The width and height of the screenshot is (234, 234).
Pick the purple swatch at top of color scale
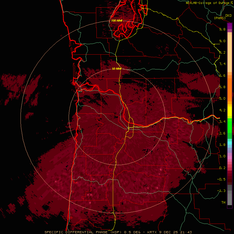[230, 26]
